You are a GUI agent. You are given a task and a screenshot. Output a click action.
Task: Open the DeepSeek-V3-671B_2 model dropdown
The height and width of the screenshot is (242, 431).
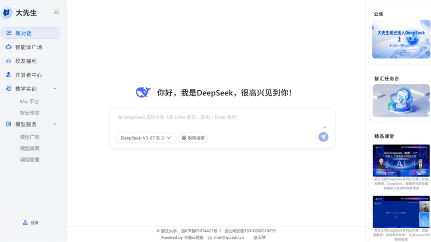click(x=146, y=138)
